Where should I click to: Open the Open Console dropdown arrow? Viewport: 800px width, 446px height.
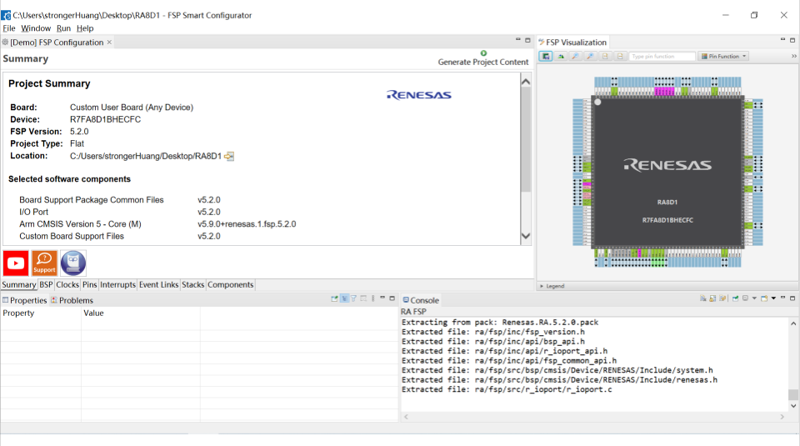773,298
